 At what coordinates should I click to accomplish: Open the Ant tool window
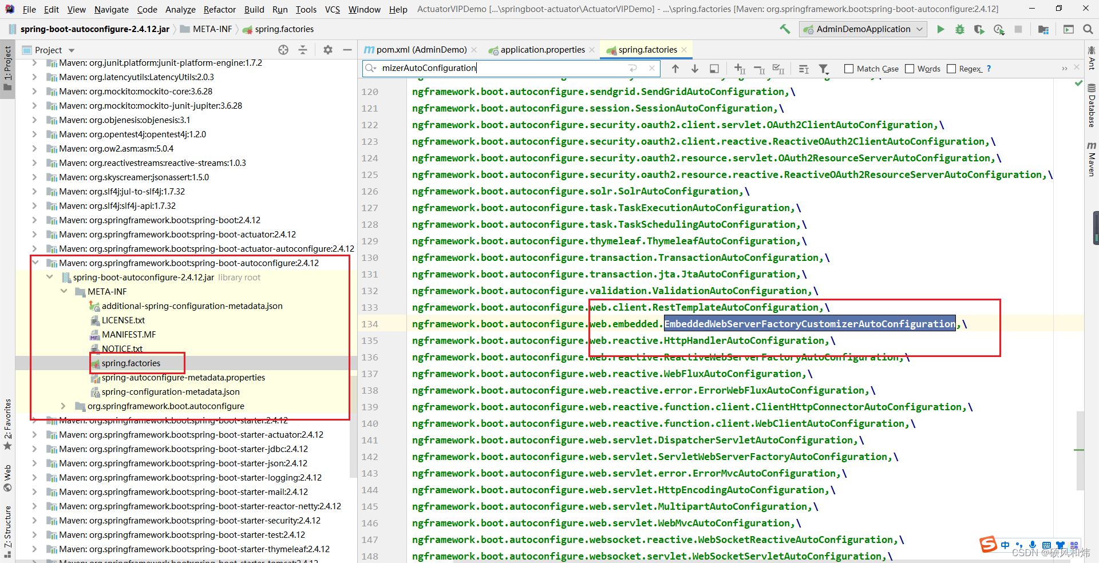coord(1092,58)
